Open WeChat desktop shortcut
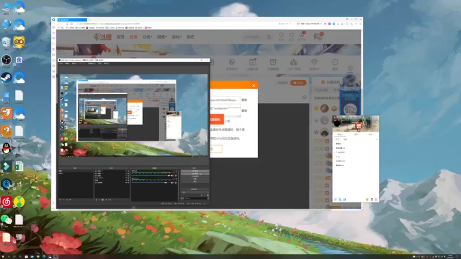The height and width of the screenshot is (259, 461). (x=6, y=220)
